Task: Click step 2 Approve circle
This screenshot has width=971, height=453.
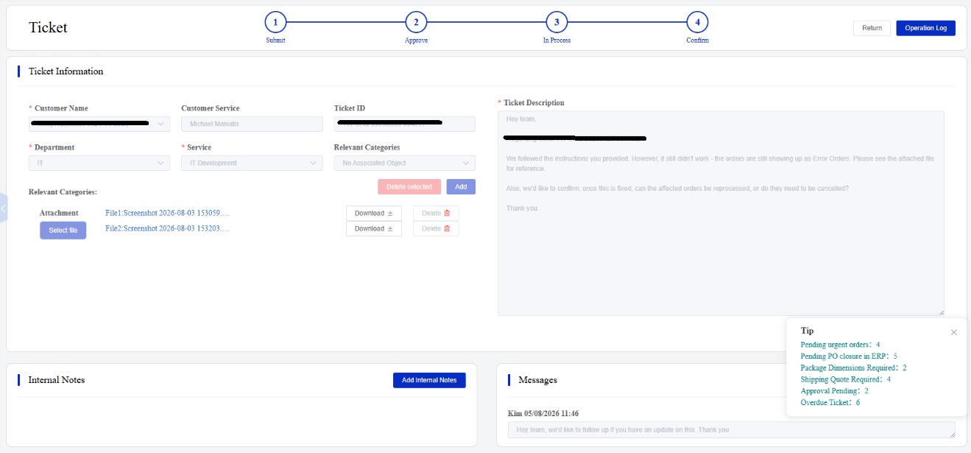Action: click(x=416, y=22)
